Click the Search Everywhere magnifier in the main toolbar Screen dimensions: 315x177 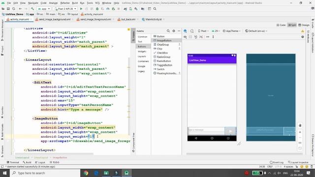[155, 9]
